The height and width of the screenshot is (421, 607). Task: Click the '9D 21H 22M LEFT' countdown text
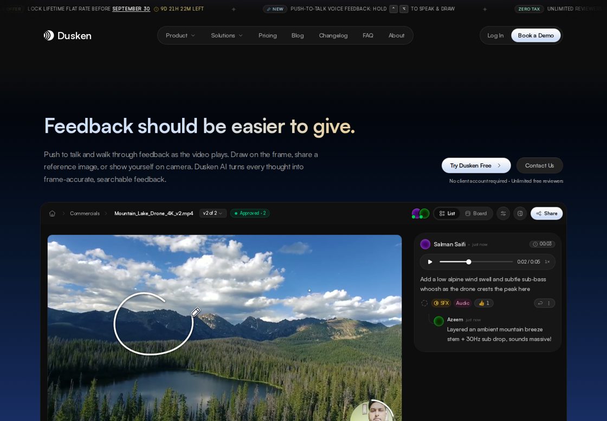tap(182, 9)
